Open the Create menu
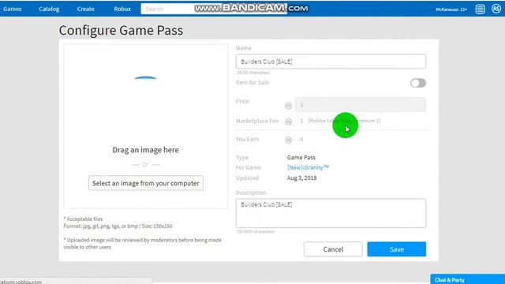This screenshot has width=505, height=284. coord(86,9)
